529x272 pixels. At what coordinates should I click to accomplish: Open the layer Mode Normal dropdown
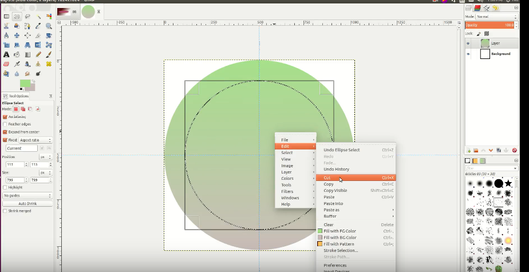[496, 17]
